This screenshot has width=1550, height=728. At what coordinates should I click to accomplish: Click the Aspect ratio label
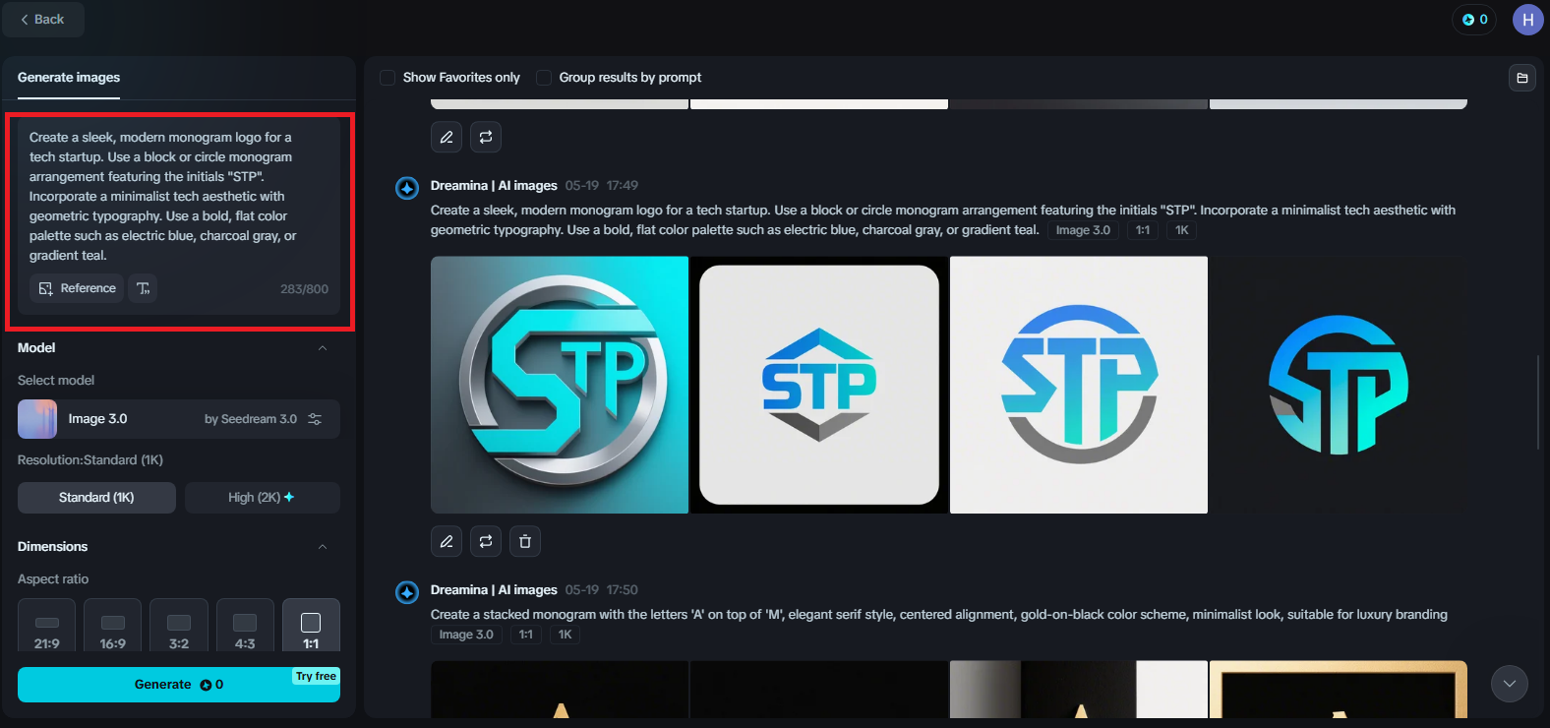click(53, 579)
